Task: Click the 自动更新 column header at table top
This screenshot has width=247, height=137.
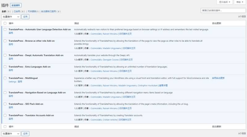Action: click(217, 23)
